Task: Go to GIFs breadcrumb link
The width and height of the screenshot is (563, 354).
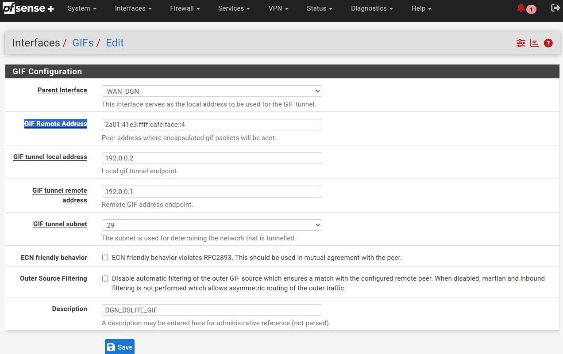Action: pyautogui.click(x=83, y=43)
